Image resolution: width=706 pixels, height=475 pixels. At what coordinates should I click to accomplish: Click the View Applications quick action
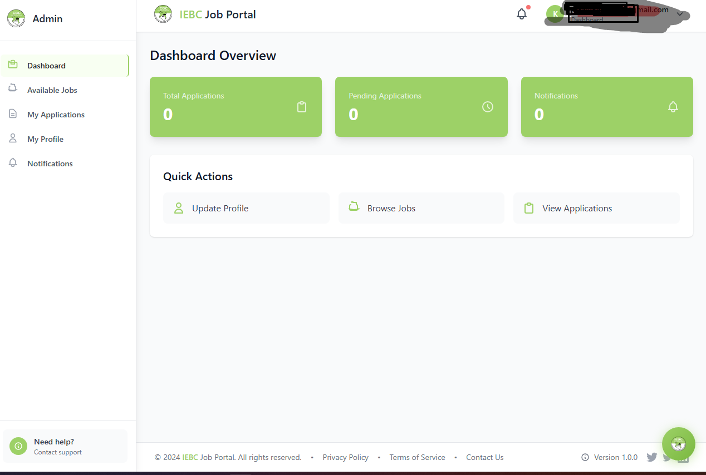(x=596, y=208)
